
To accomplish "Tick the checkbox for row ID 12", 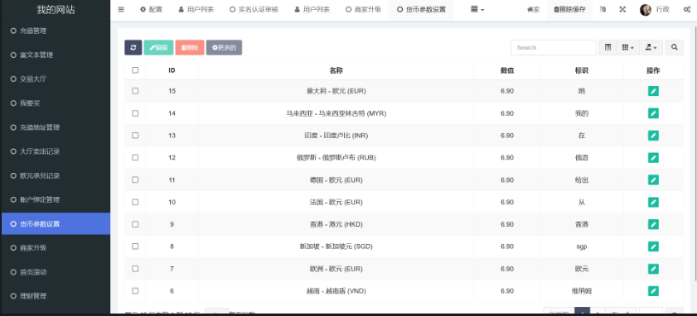I will coord(135,157).
